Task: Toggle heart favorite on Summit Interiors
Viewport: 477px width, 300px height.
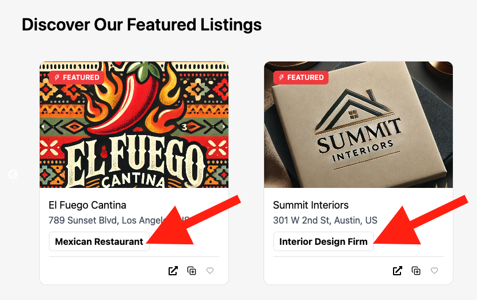Action: pos(434,271)
